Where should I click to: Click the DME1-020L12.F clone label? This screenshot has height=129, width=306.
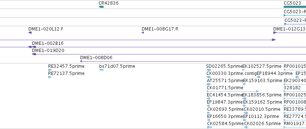click(x=46, y=29)
